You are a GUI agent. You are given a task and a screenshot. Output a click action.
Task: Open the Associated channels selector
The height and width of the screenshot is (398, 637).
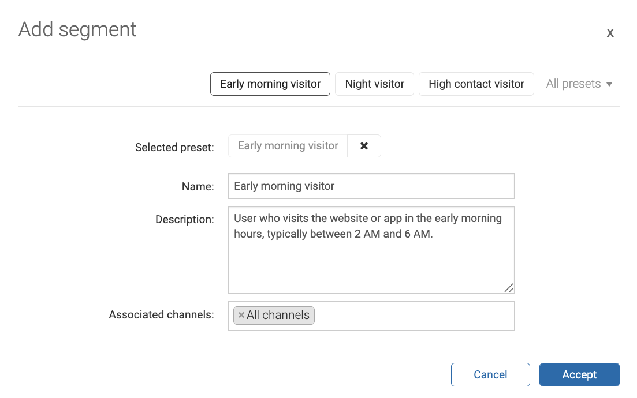(x=404, y=316)
